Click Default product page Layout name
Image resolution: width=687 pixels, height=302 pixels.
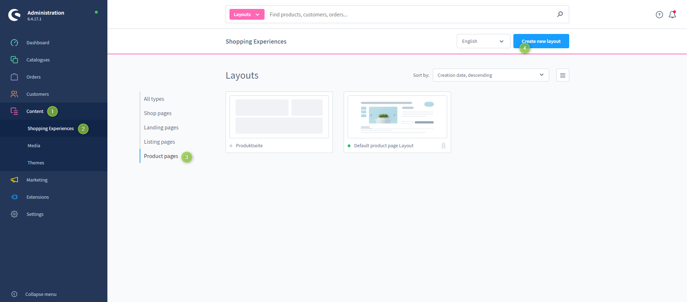click(384, 145)
